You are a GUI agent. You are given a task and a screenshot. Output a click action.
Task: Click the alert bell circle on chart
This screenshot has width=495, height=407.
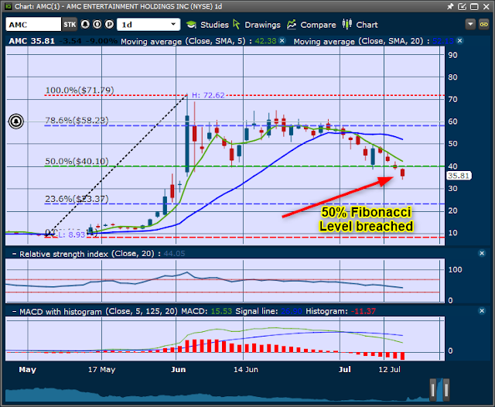click(x=16, y=121)
